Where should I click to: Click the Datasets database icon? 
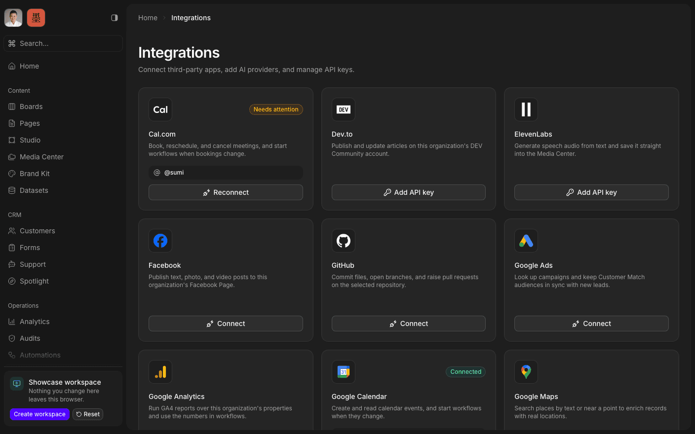[x=12, y=190]
